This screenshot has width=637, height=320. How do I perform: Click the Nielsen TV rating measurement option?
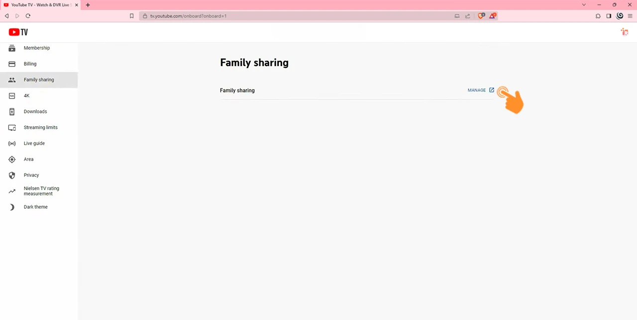[41, 191]
